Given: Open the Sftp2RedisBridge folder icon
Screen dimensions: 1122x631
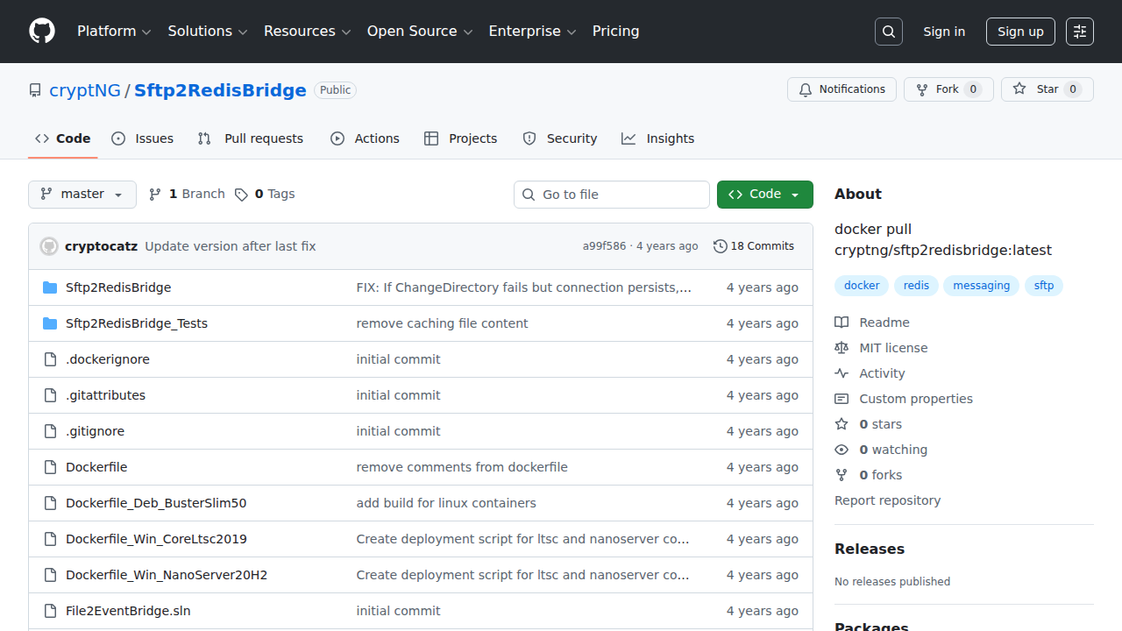Looking at the screenshot, I should click(x=49, y=287).
